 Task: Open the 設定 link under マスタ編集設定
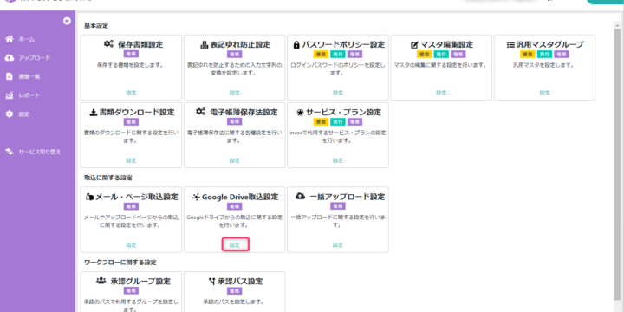[441, 93]
